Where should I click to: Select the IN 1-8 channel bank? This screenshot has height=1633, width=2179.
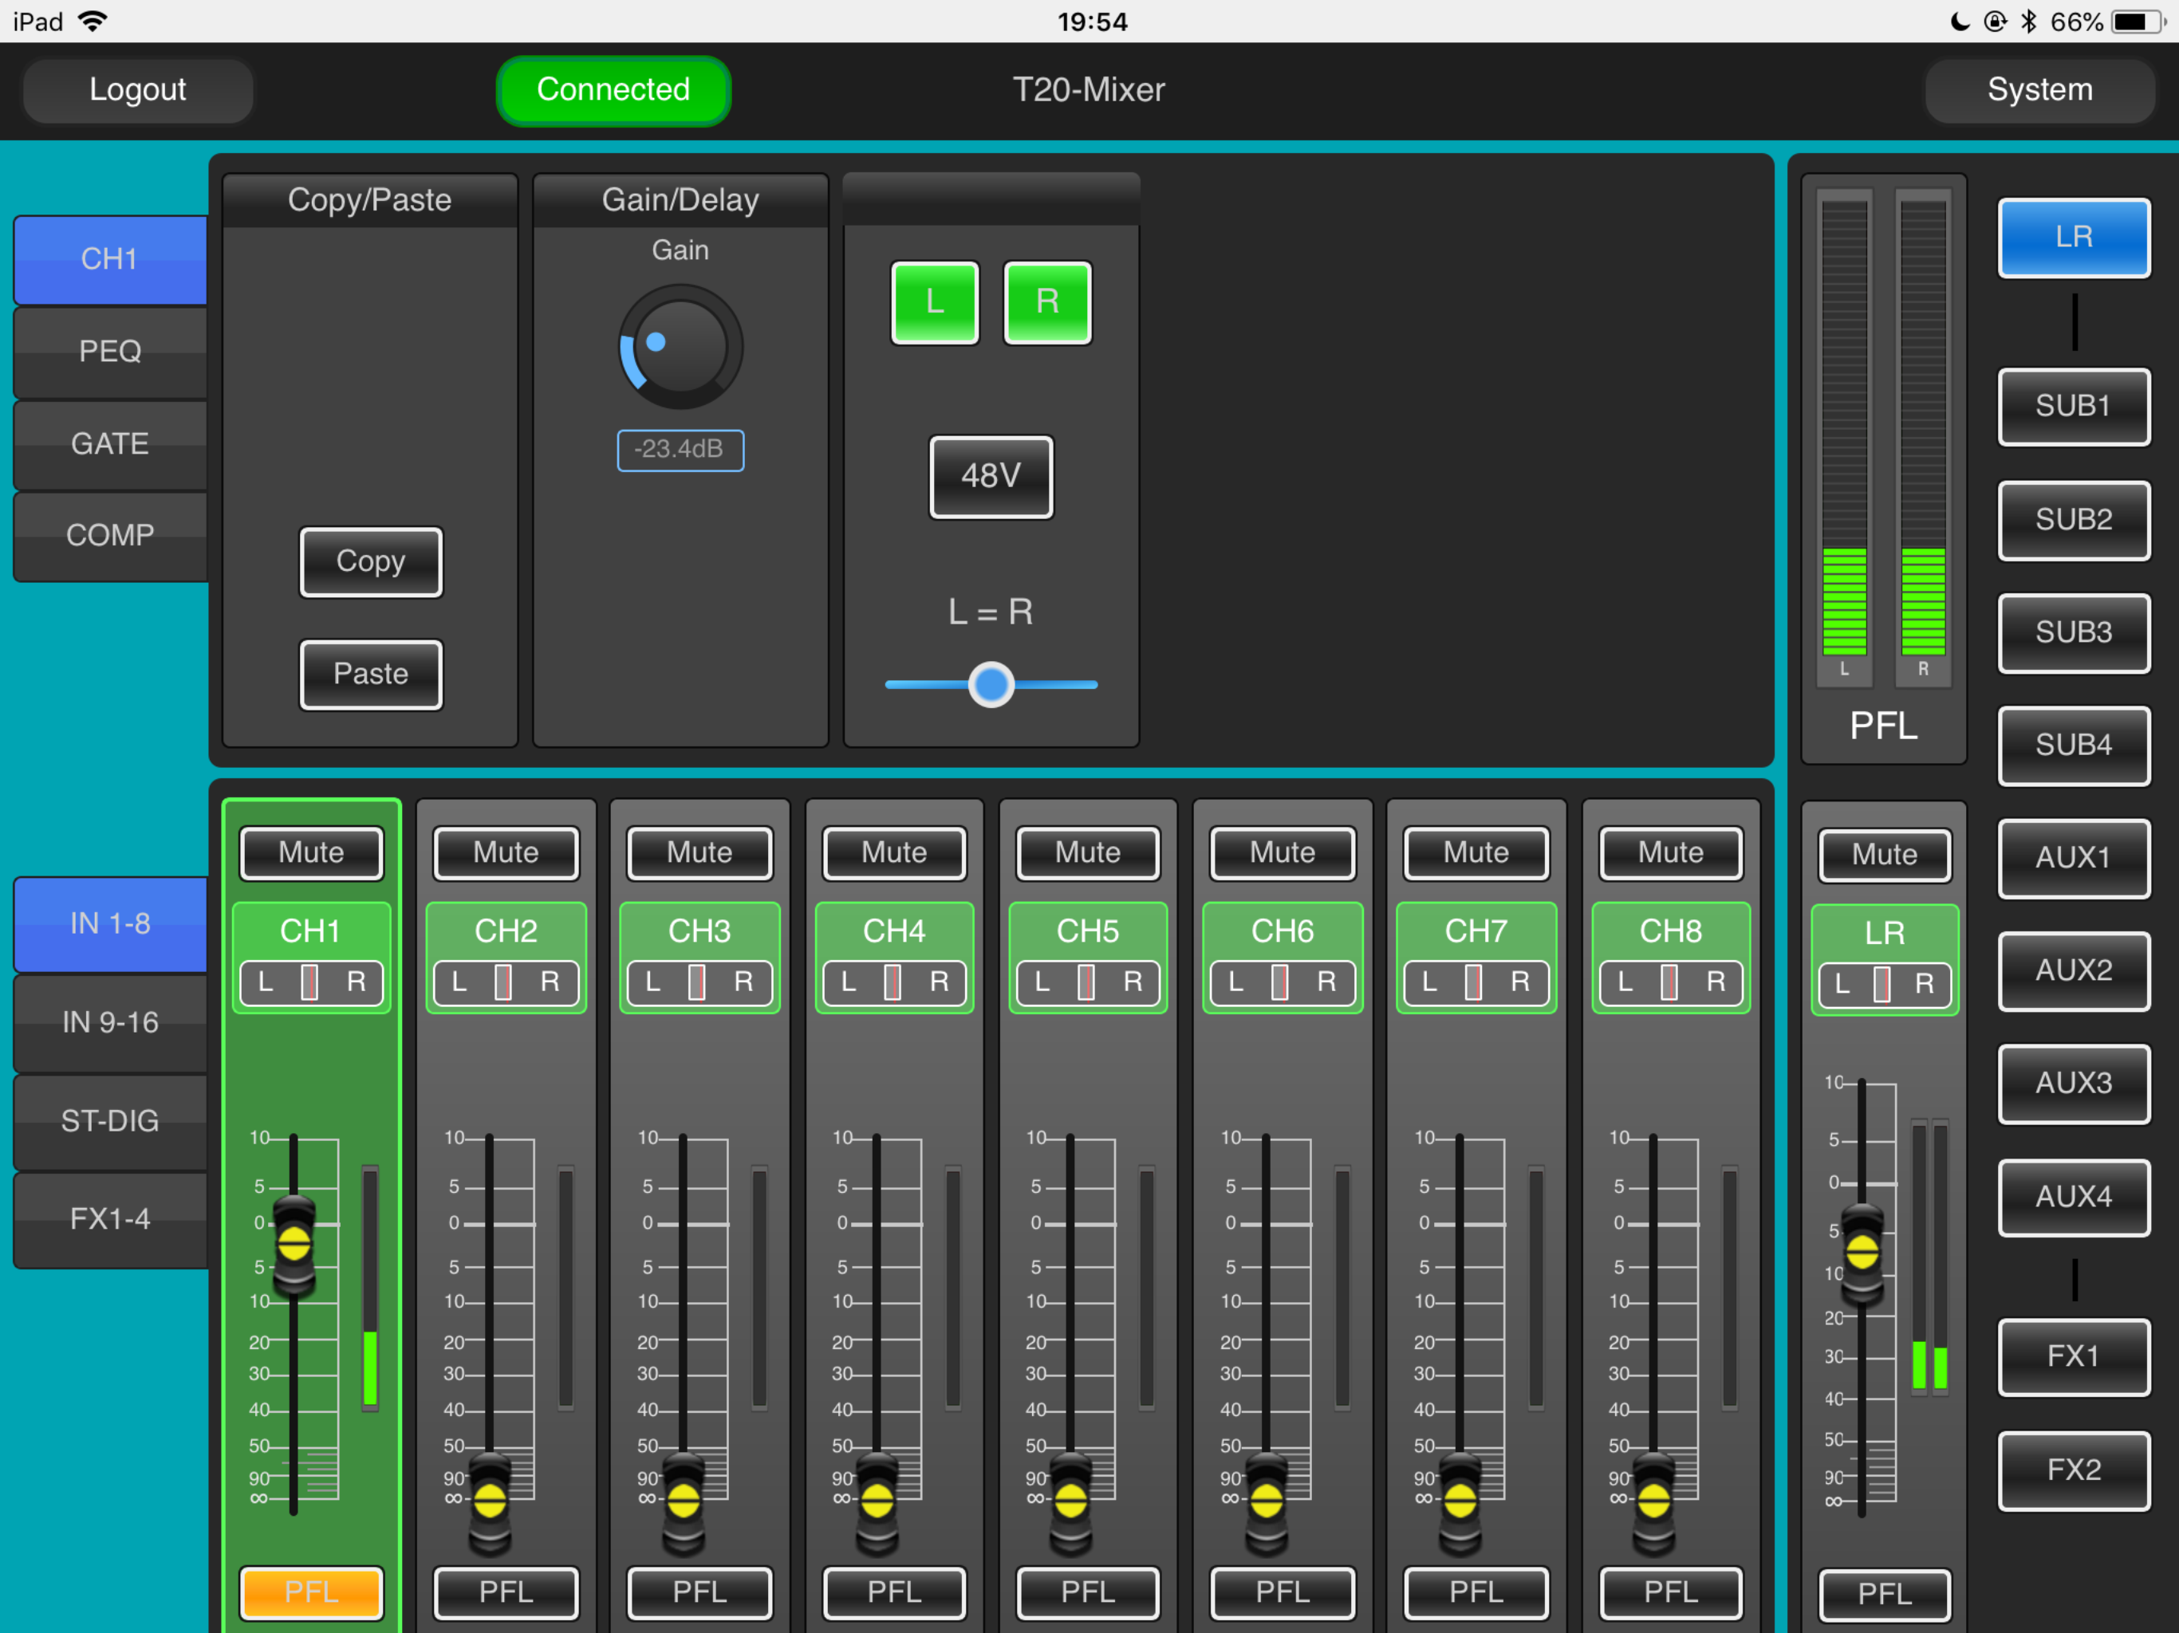pos(110,924)
